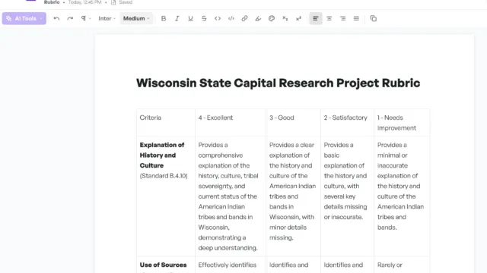This screenshot has height=273, width=487.
Task: Toggle superscript formatting
Action: pos(298,18)
